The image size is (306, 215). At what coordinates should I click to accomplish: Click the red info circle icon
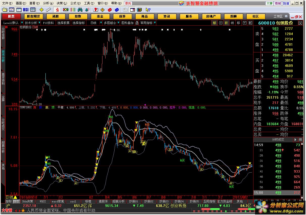110,10
